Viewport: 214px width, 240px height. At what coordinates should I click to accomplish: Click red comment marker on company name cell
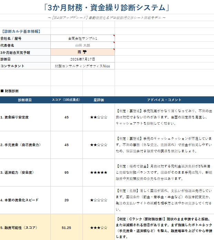click(114, 36)
